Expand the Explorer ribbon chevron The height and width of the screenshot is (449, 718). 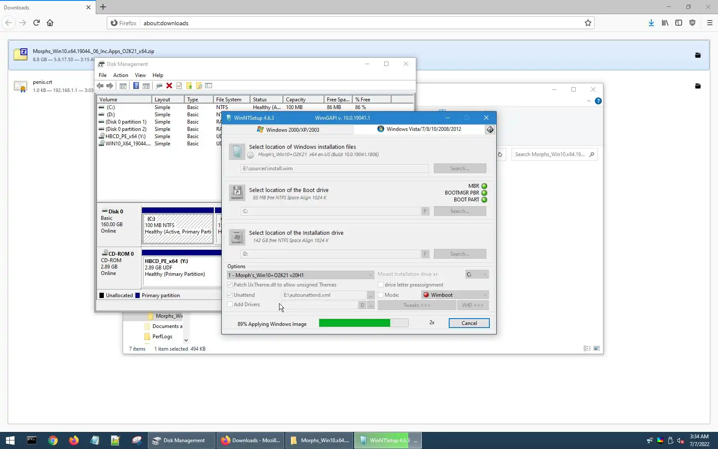tap(589, 101)
